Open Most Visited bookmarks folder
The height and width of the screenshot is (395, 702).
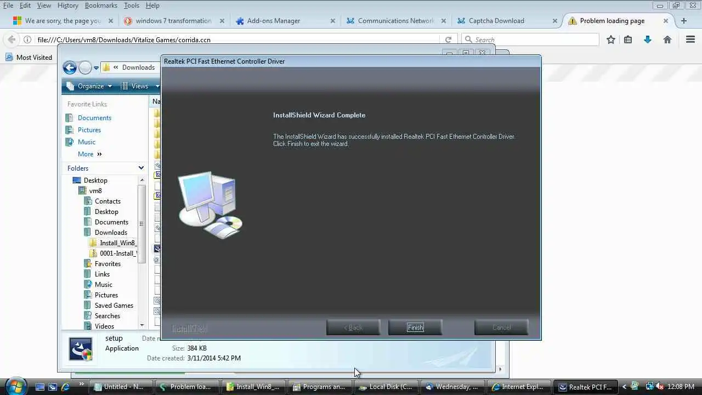29,57
